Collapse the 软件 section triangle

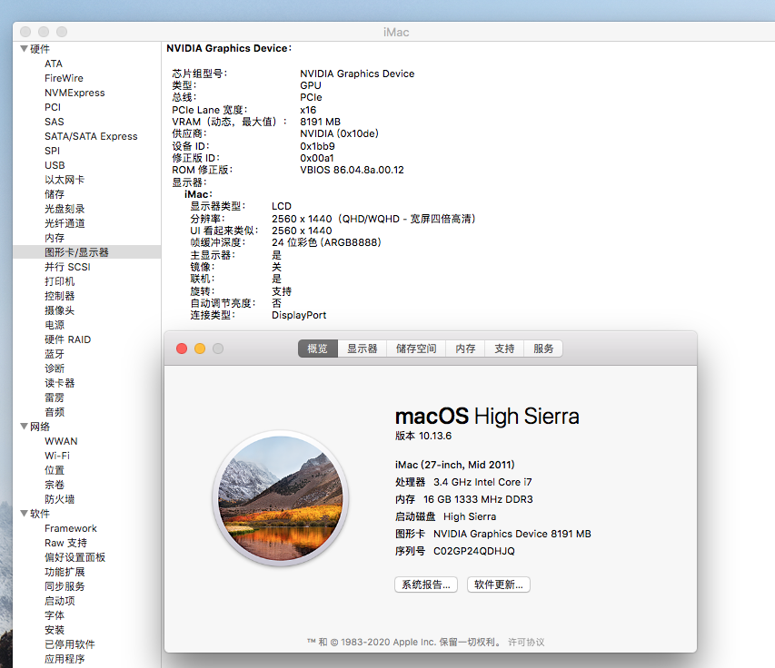tap(24, 513)
